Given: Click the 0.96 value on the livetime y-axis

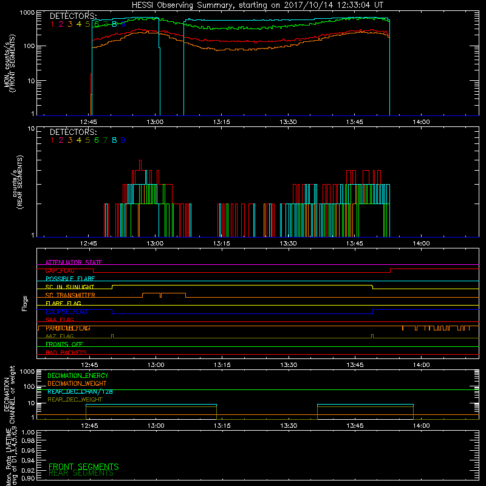Looking at the screenshot, I should click(28, 451).
